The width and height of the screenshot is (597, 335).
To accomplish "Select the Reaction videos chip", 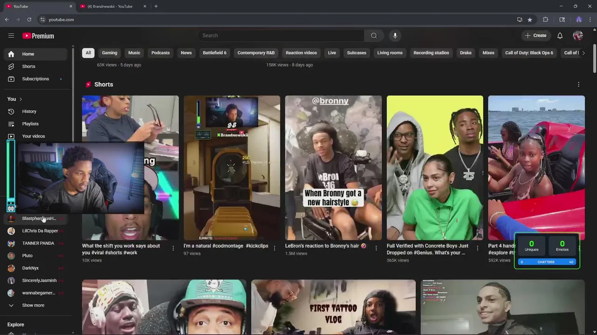I will coord(301,53).
